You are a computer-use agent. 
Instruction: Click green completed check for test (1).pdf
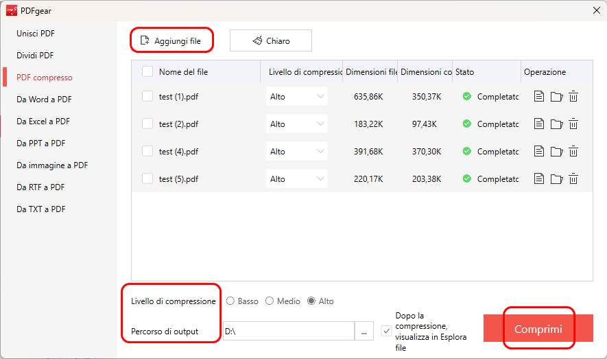tap(467, 96)
